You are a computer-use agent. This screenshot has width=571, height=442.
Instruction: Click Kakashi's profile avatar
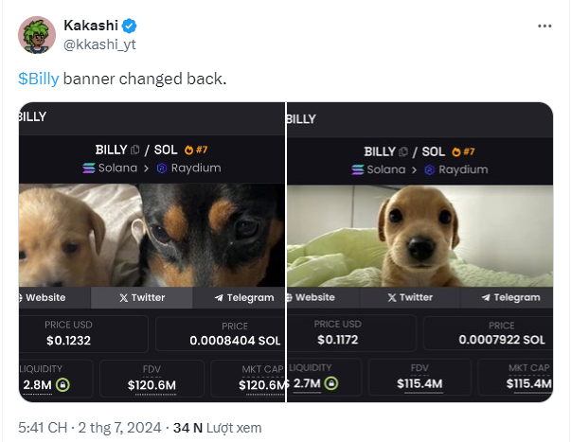(x=37, y=34)
